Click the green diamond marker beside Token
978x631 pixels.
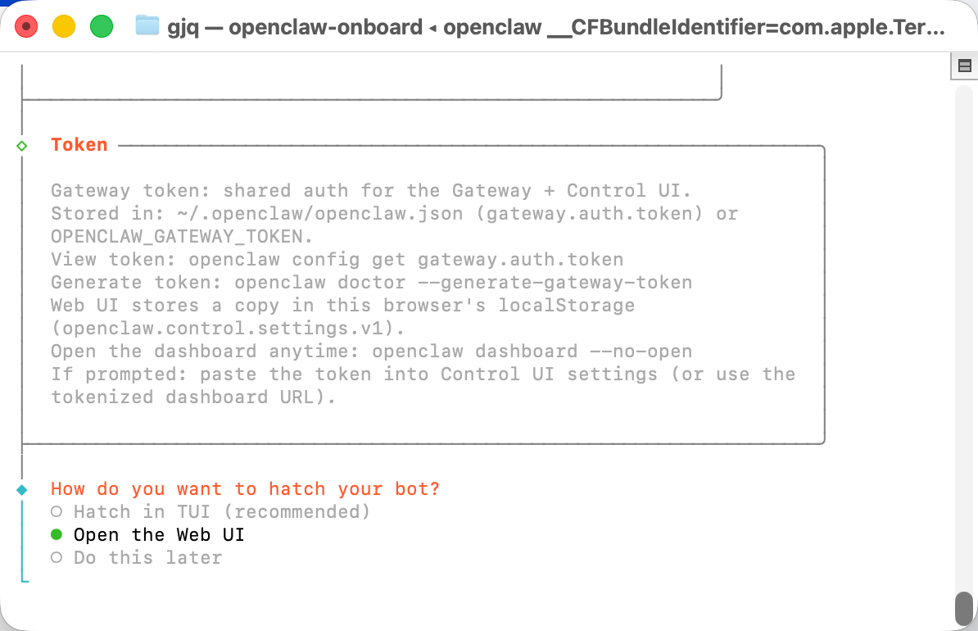coord(22,145)
